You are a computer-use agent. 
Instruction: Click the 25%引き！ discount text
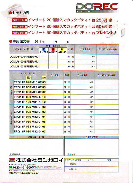coord(106,20)
